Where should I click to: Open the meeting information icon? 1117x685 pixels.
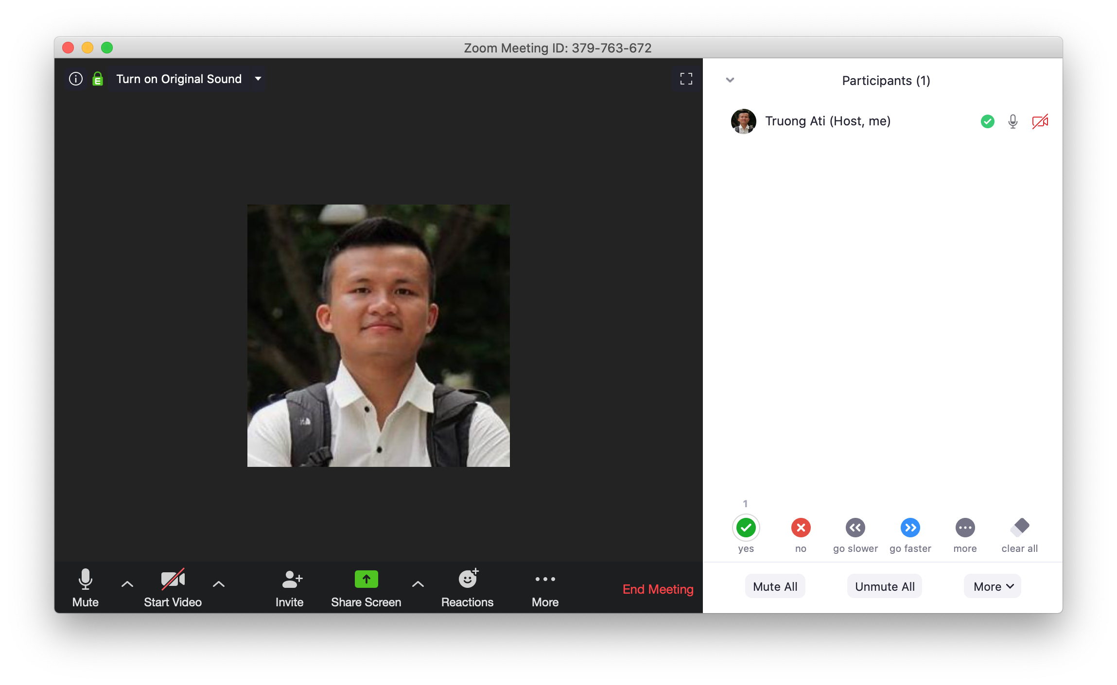pos(76,79)
